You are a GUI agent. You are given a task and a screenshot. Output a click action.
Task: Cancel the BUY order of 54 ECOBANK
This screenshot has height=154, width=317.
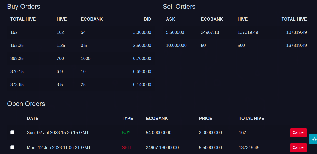298,133
